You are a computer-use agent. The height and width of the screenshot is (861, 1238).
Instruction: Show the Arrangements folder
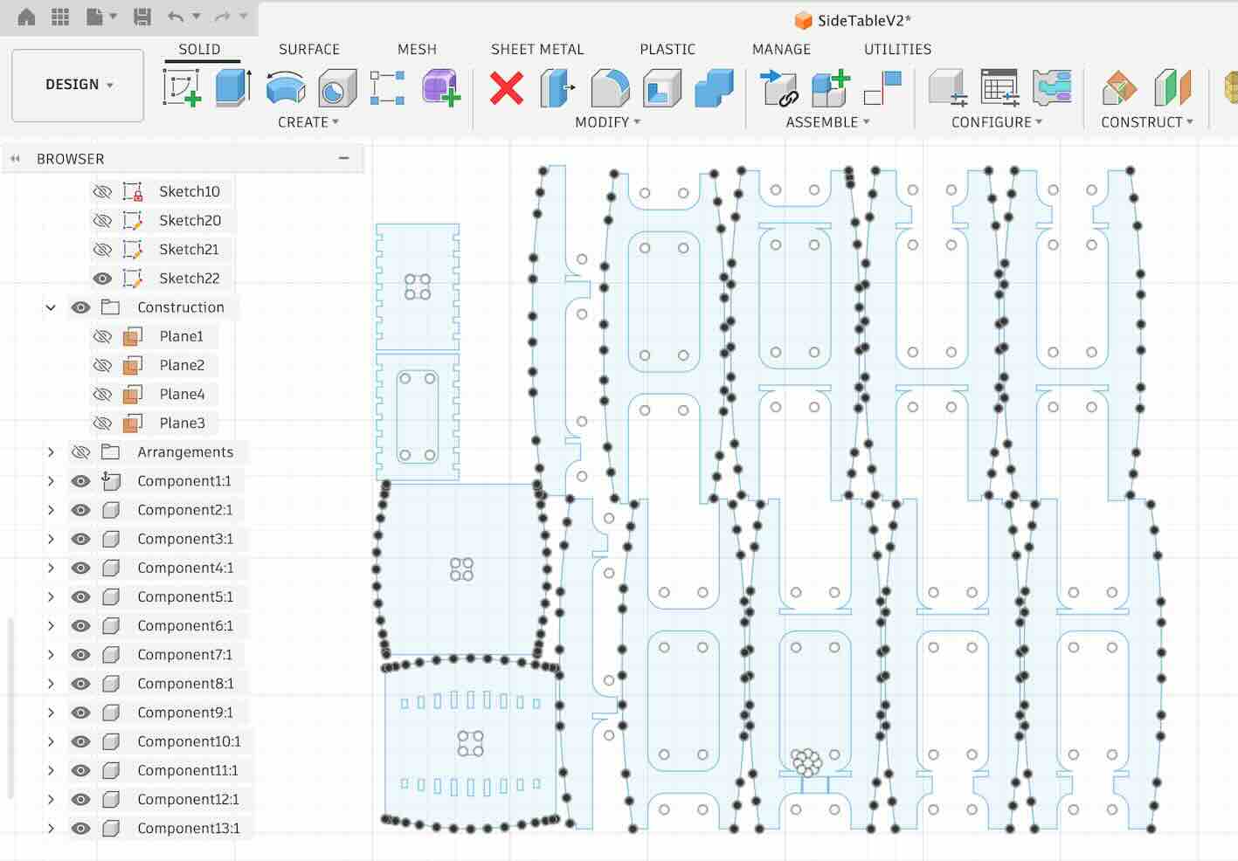pos(80,452)
